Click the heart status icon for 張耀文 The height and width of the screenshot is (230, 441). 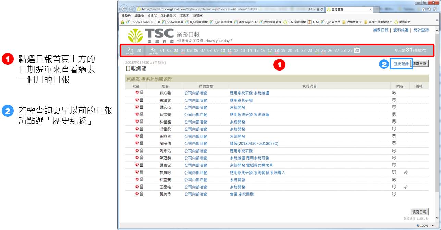point(137,100)
